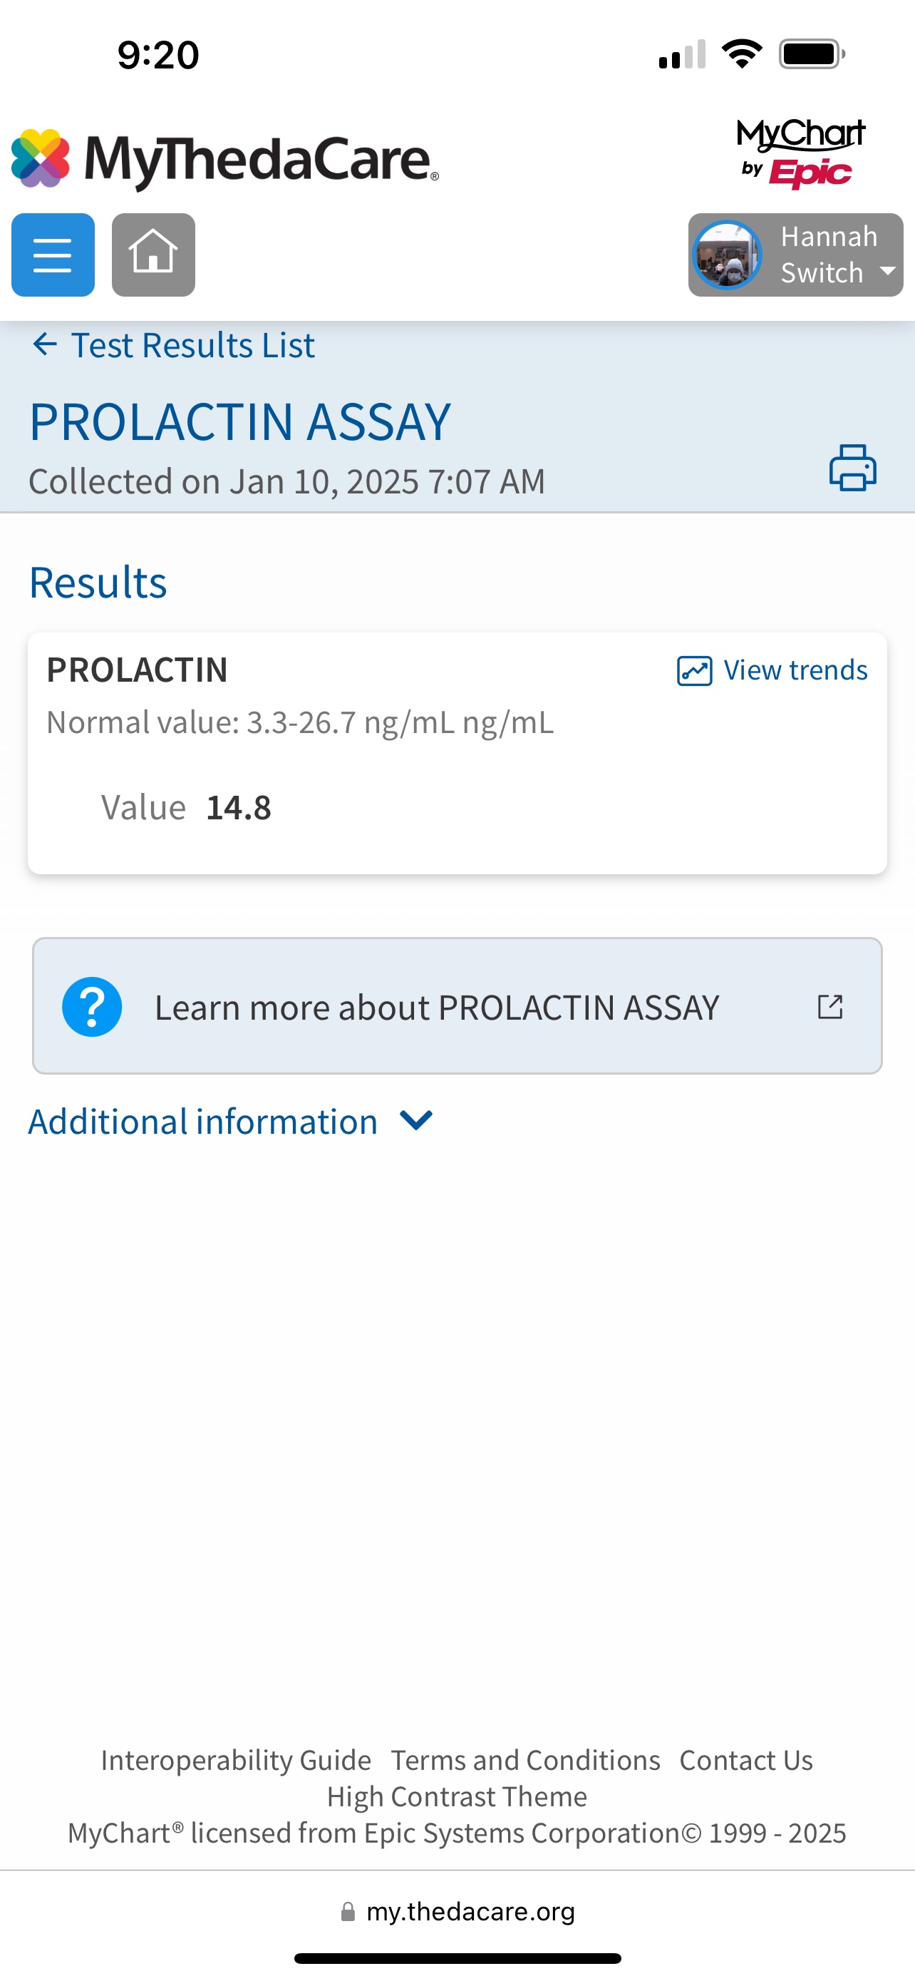
Task: Open View trends link
Action: 795,670
